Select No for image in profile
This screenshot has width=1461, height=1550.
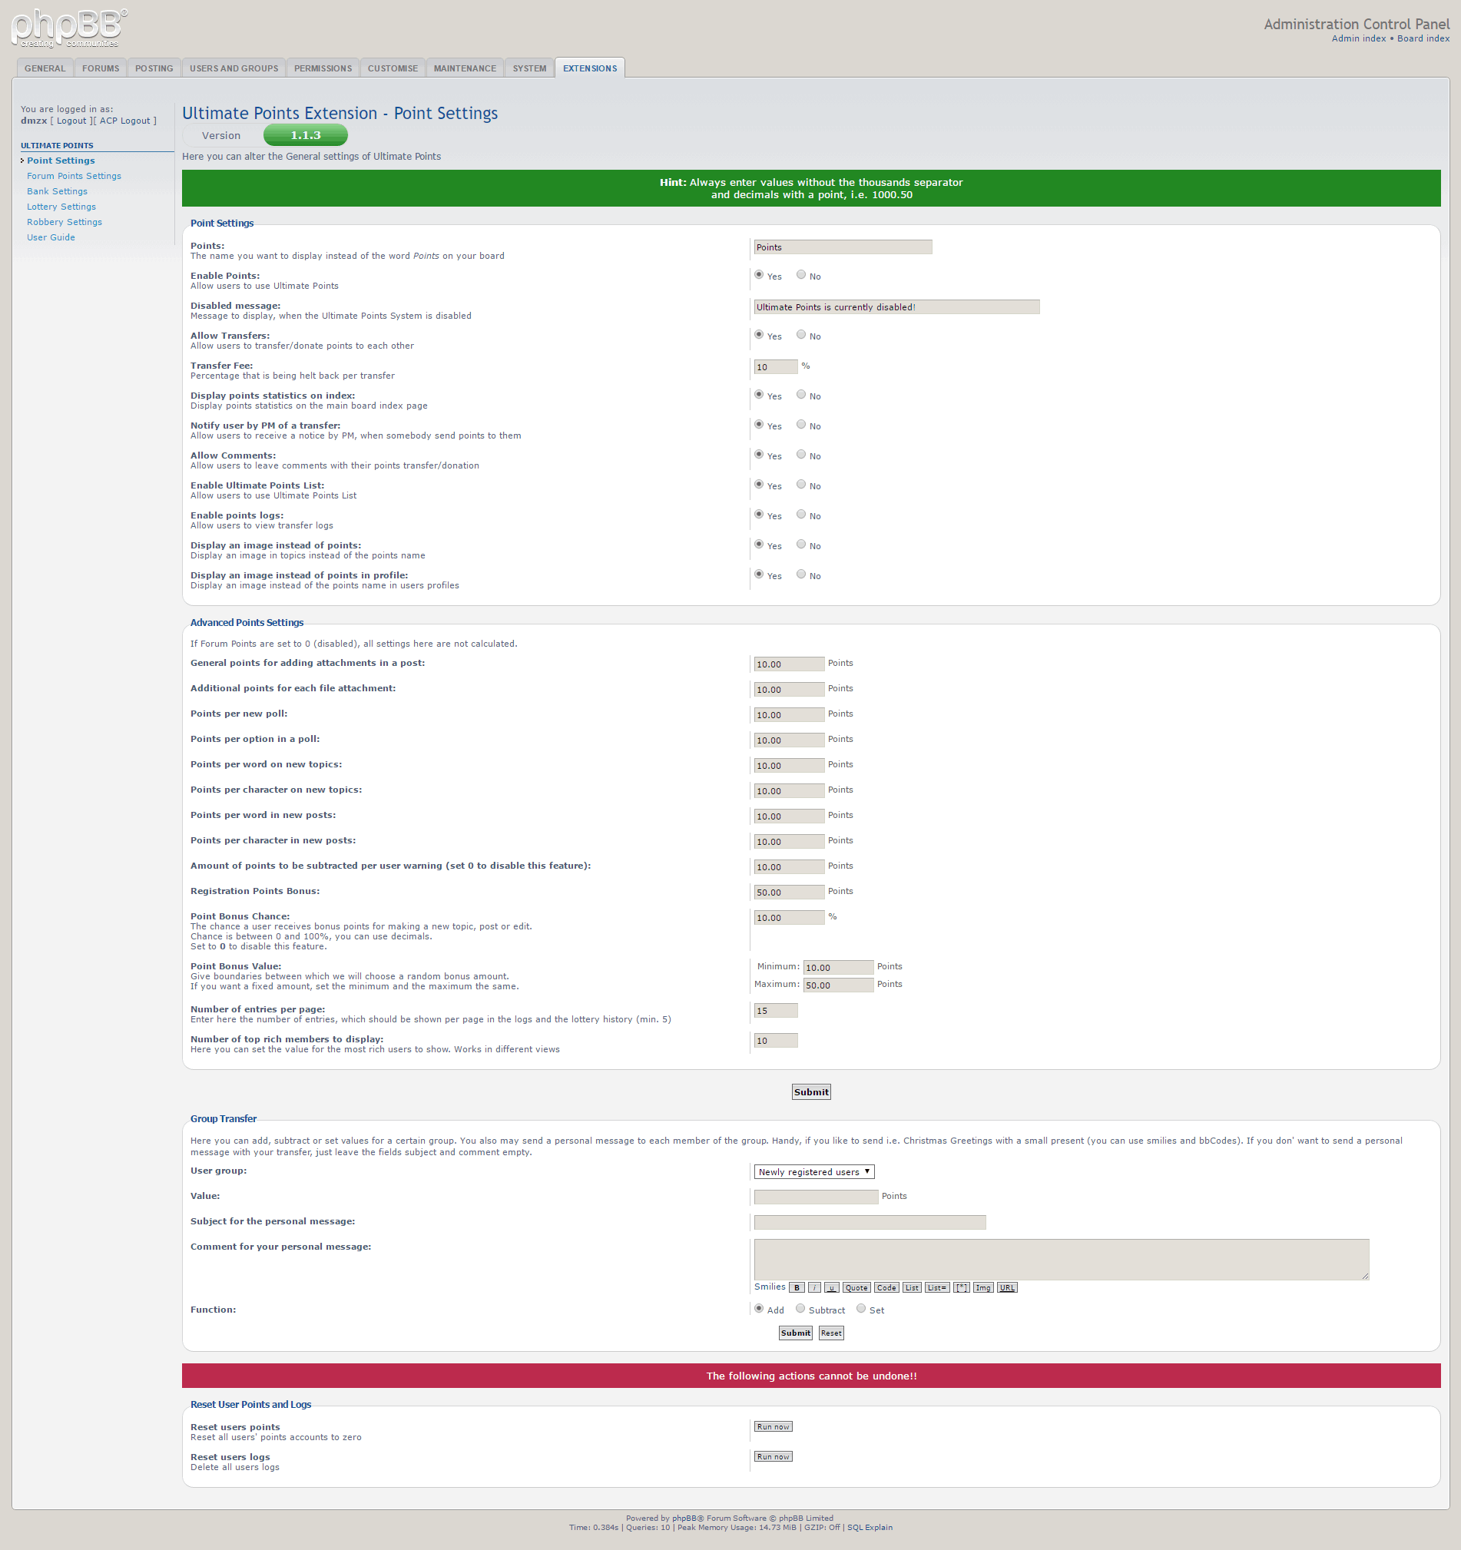click(800, 575)
